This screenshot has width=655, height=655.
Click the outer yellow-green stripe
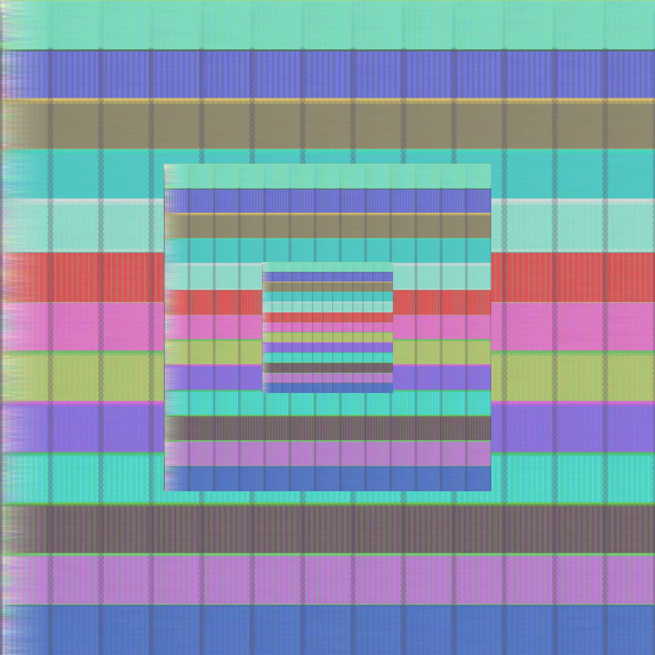point(570,377)
